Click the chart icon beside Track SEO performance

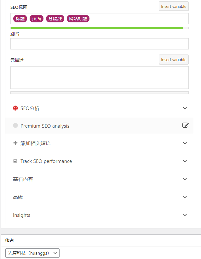tap(15, 161)
